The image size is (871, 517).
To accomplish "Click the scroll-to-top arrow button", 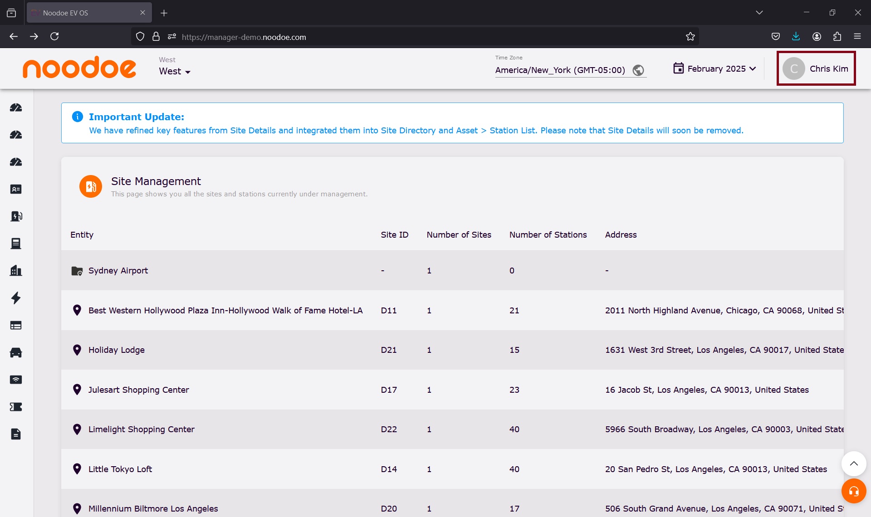I will click(853, 463).
